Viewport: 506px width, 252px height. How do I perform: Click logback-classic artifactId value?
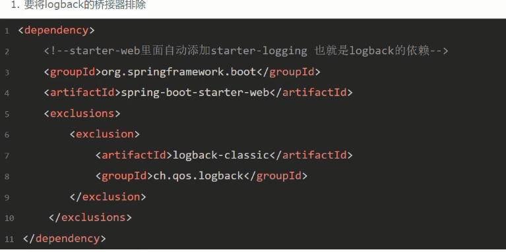[221, 155]
